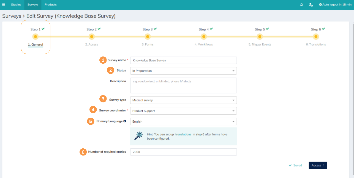Click the Access next button
354x178 pixels.
point(318,165)
